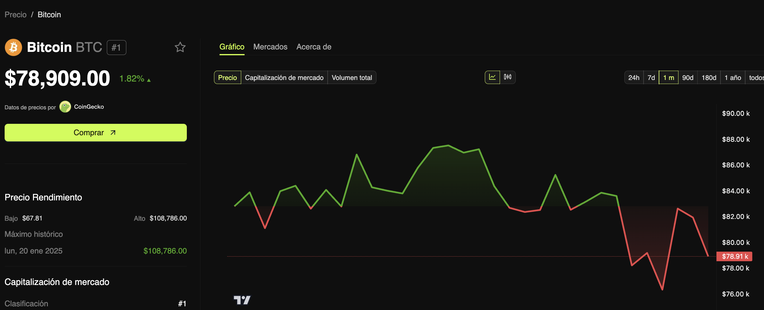This screenshot has width=764, height=310.
Task: Click the $76.00 k axis label
Action: point(736,294)
